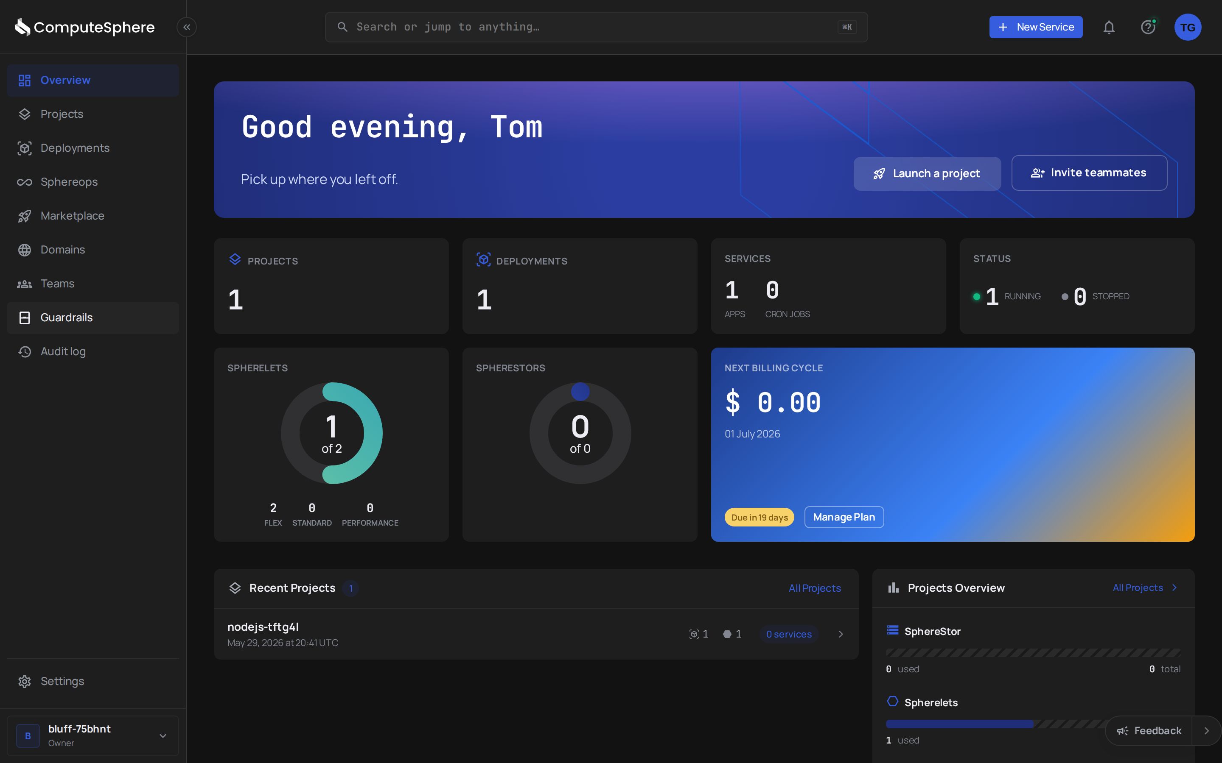Click the SphereStor storage icon

(893, 630)
